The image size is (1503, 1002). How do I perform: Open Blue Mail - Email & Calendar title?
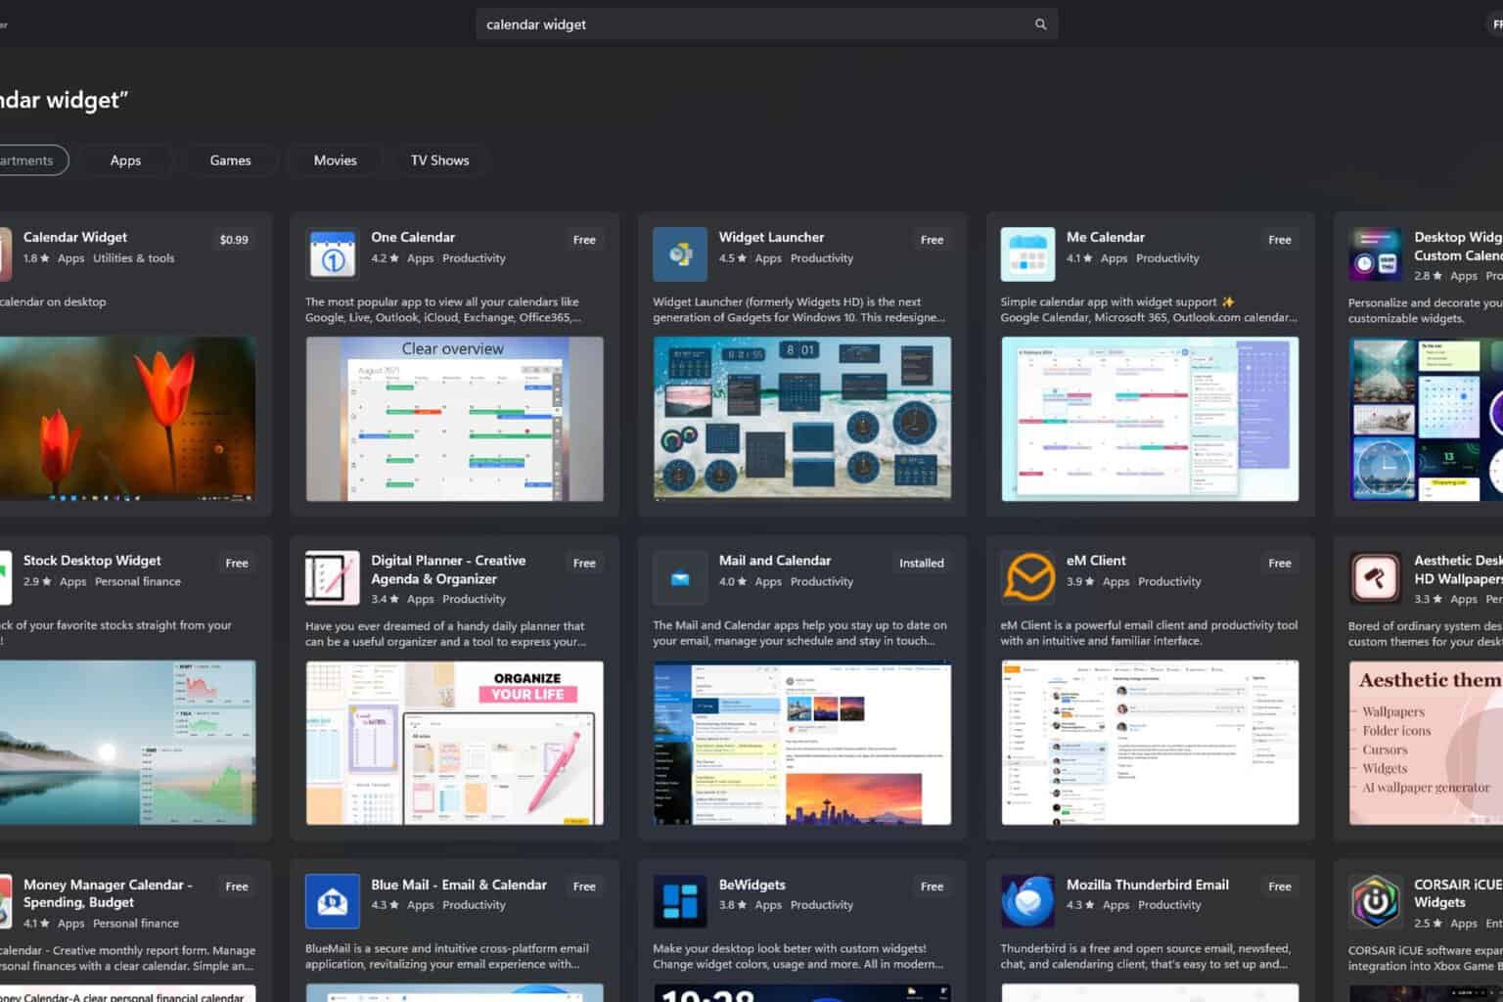pyautogui.click(x=459, y=885)
